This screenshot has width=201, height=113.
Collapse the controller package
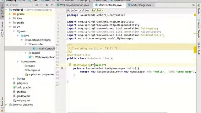(26, 44)
